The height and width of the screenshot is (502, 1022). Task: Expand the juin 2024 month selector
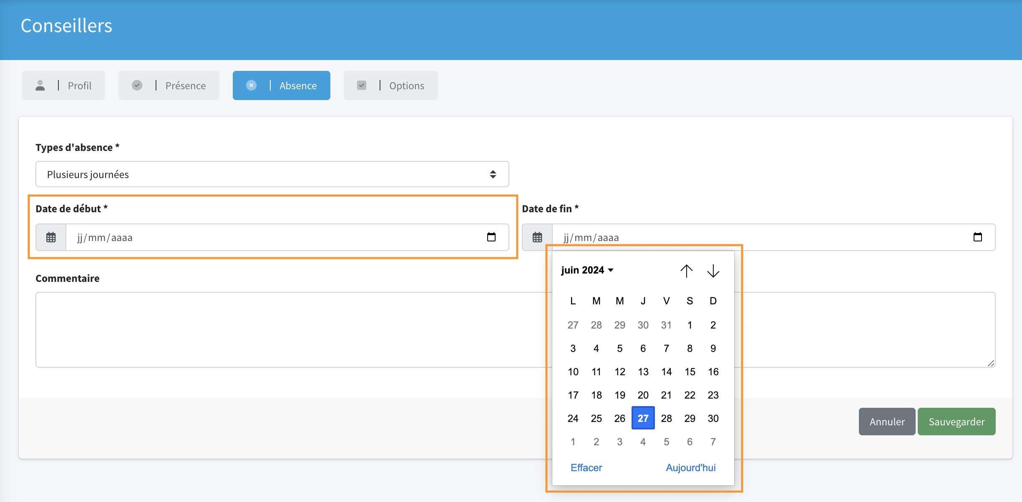(x=587, y=270)
